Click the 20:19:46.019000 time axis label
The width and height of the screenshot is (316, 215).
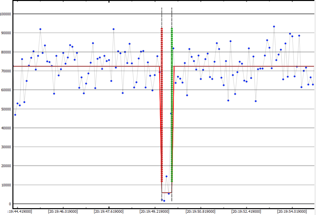point(63,211)
